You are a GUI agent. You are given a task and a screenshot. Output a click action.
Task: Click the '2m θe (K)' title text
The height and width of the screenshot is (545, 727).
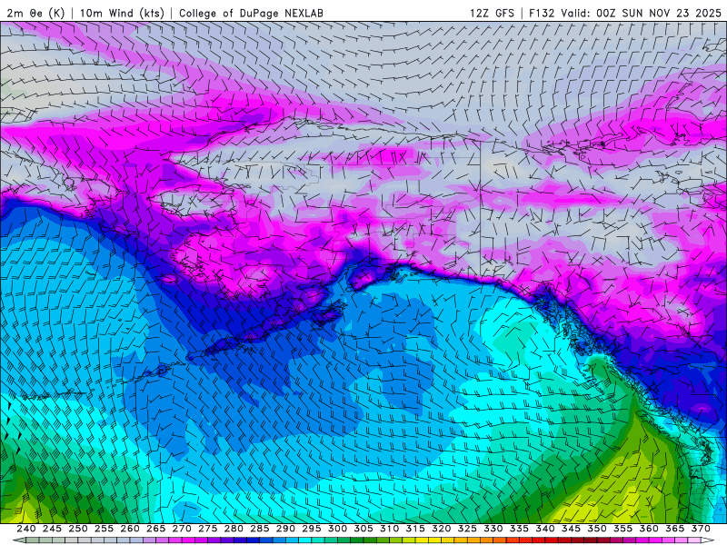click(35, 13)
